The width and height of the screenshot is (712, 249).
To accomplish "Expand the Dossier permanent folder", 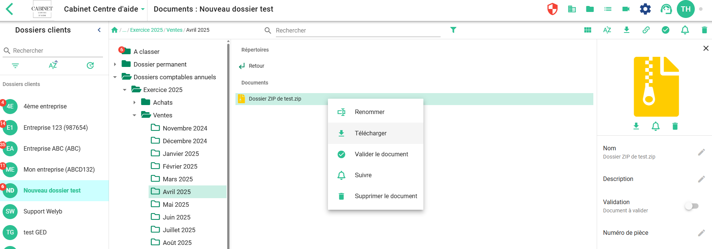I will pyautogui.click(x=115, y=64).
